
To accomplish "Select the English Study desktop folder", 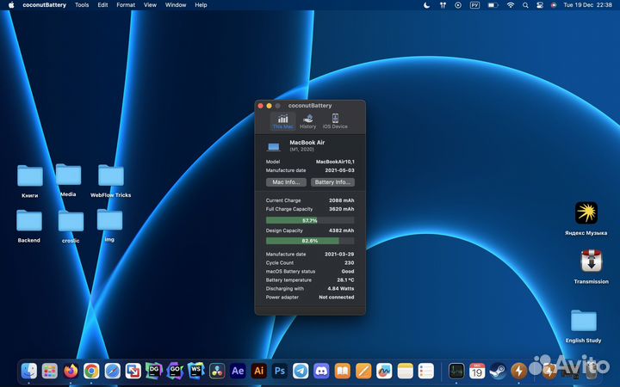I will tap(583, 326).
